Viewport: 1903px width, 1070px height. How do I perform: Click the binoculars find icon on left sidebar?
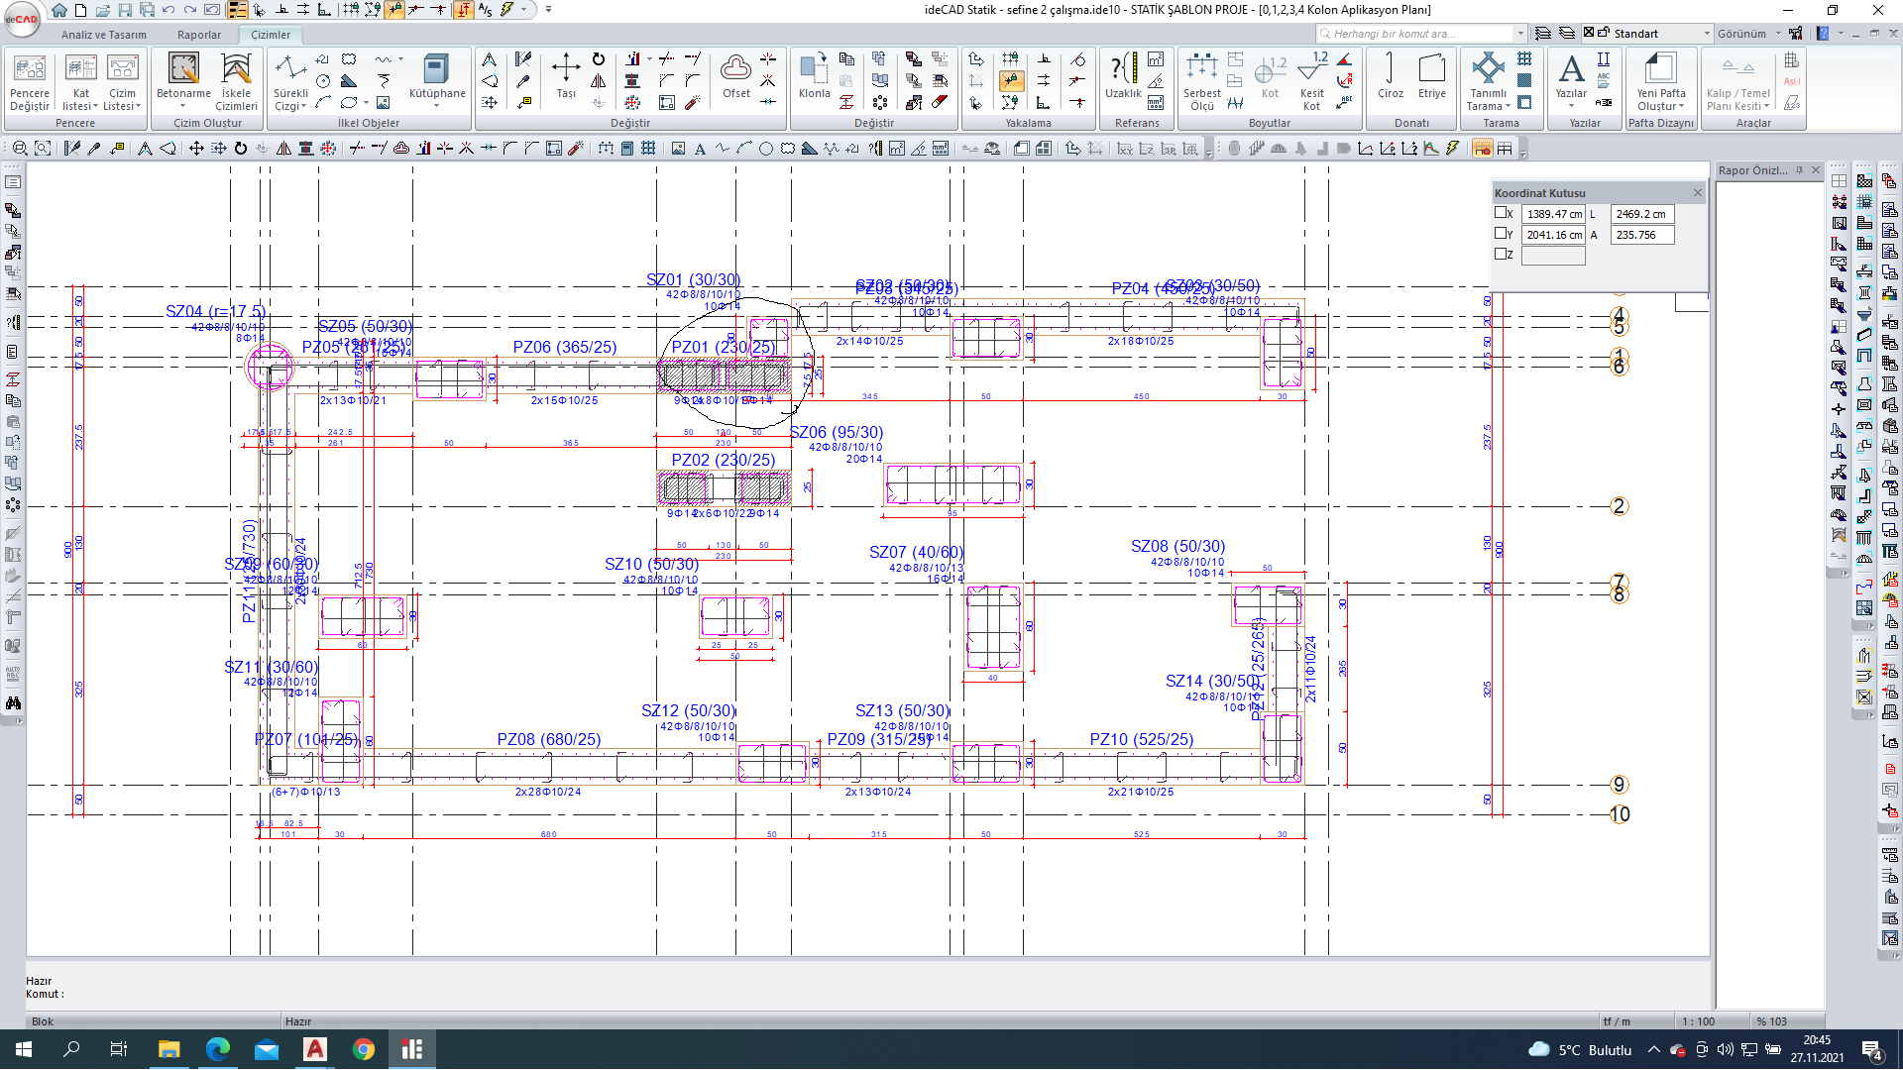13,702
